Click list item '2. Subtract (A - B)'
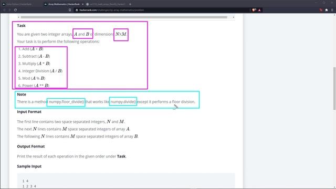This screenshot has height=189, width=336. coord(34,56)
